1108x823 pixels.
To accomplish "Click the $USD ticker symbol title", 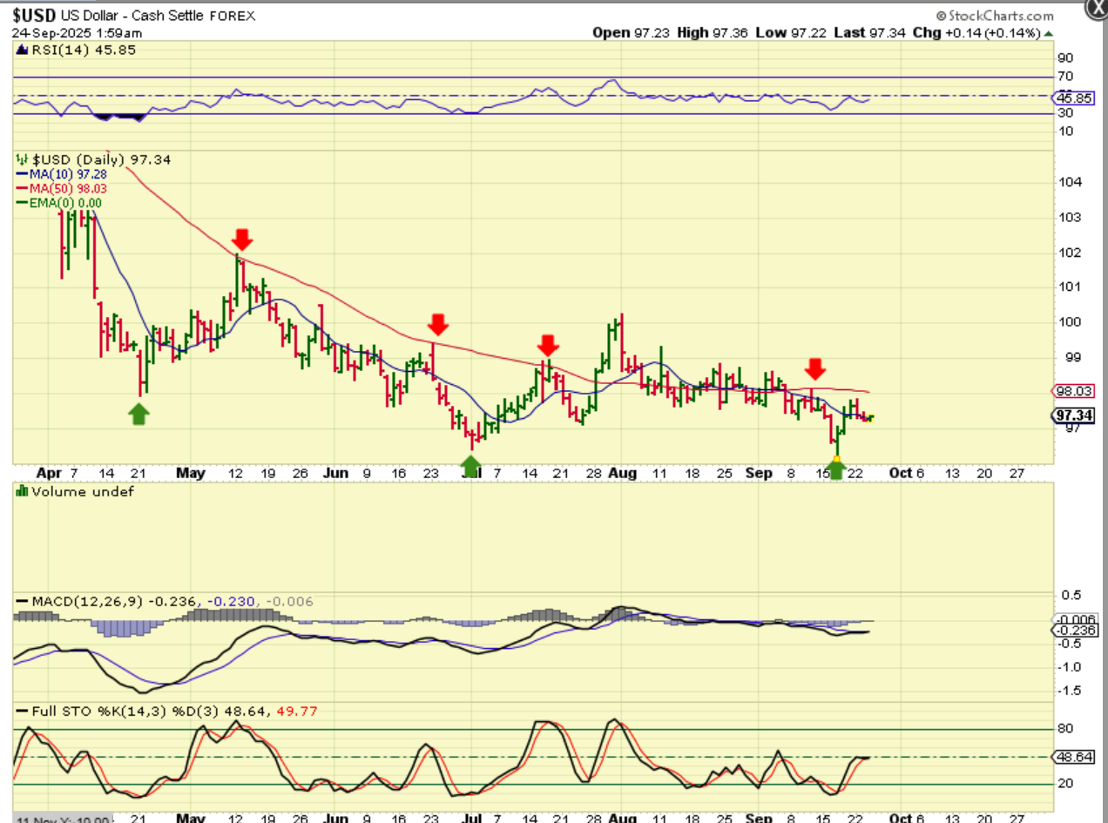I will [x=34, y=16].
